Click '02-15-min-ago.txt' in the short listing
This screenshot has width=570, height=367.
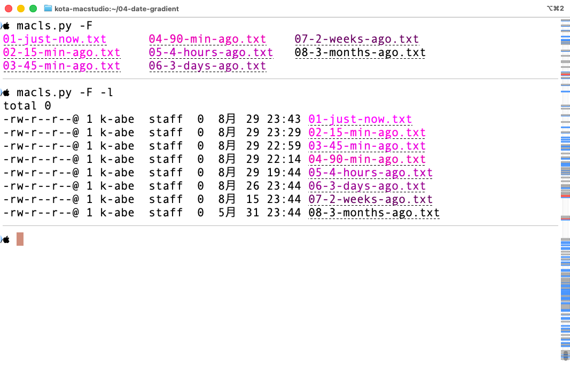(61, 53)
